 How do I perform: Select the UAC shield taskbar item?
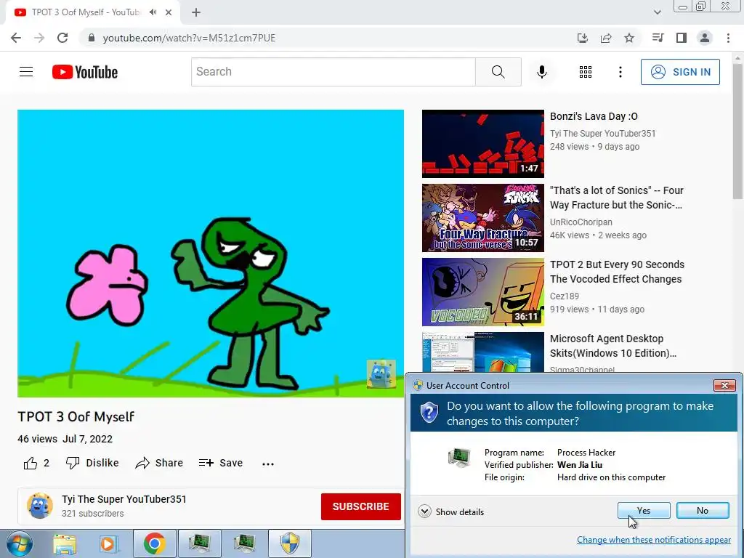(x=290, y=543)
